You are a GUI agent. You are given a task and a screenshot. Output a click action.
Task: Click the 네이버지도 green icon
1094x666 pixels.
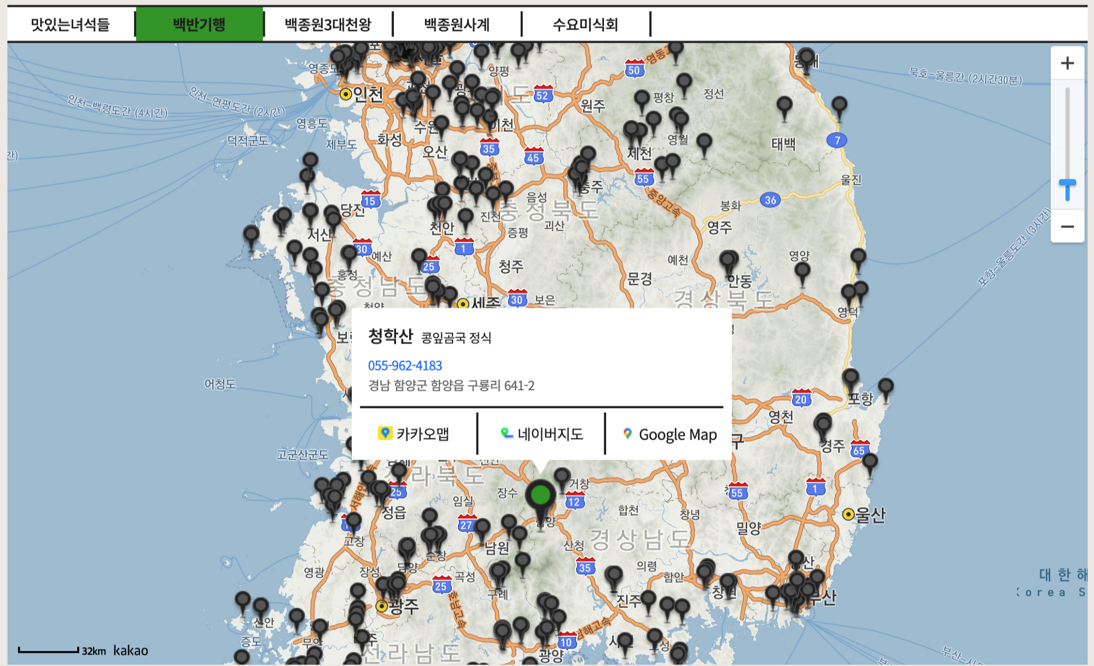pyautogui.click(x=507, y=434)
